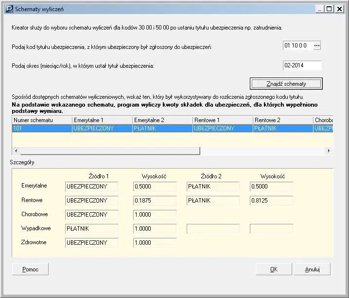The height and width of the screenshot is (298, 349).
Task: Open the insurance title code browse button
Action: (317, 46)
